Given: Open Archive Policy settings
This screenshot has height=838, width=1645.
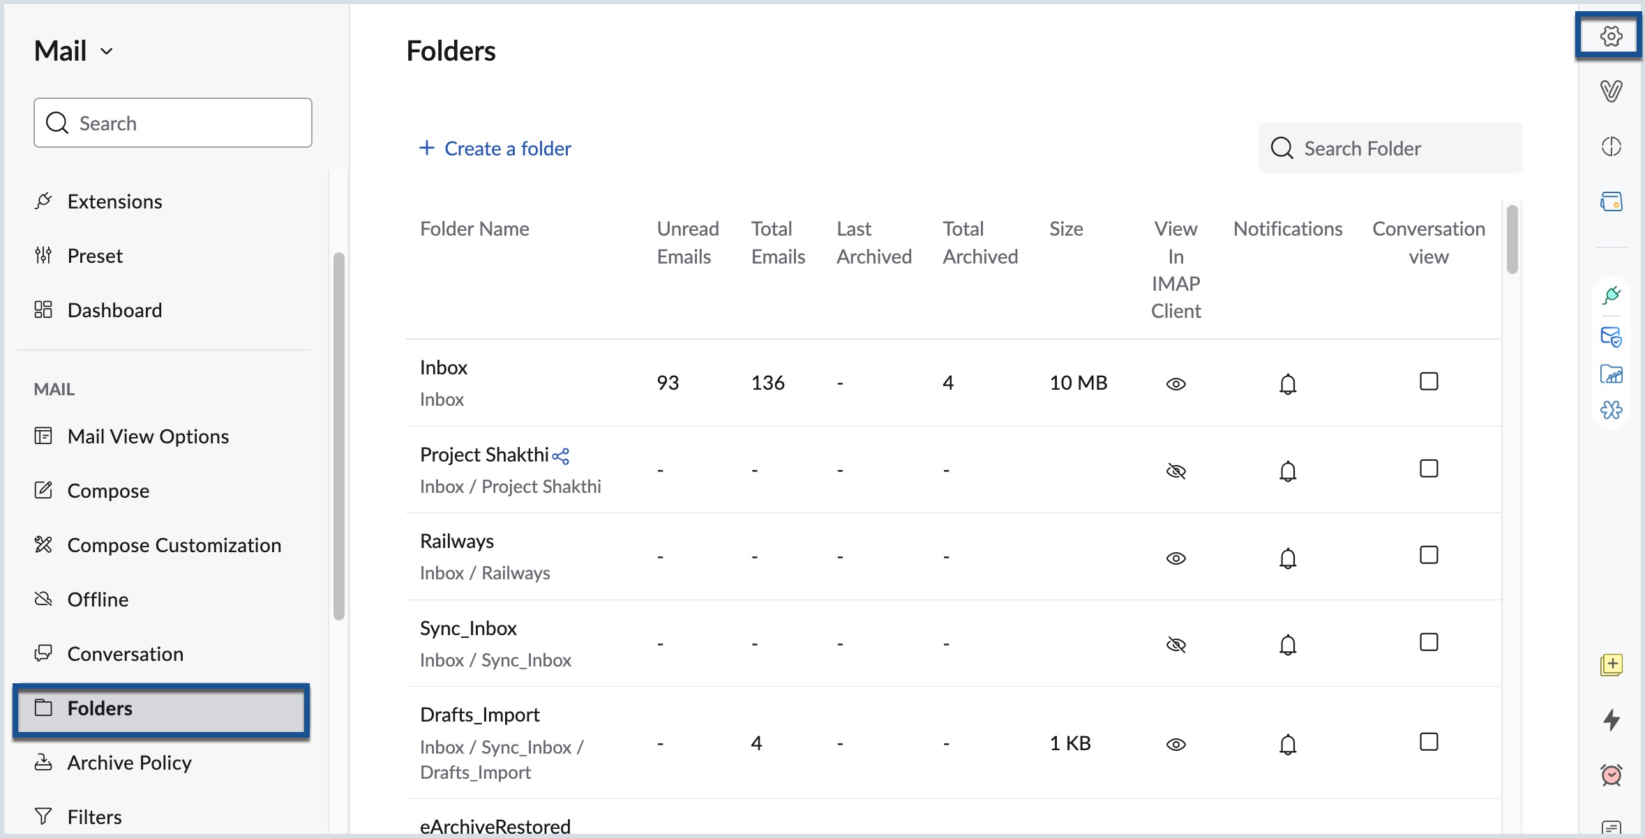Looking at the screenshot, I should [x=112, y=763].
